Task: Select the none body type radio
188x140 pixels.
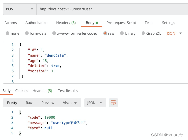Action: (x=7, y=33)
